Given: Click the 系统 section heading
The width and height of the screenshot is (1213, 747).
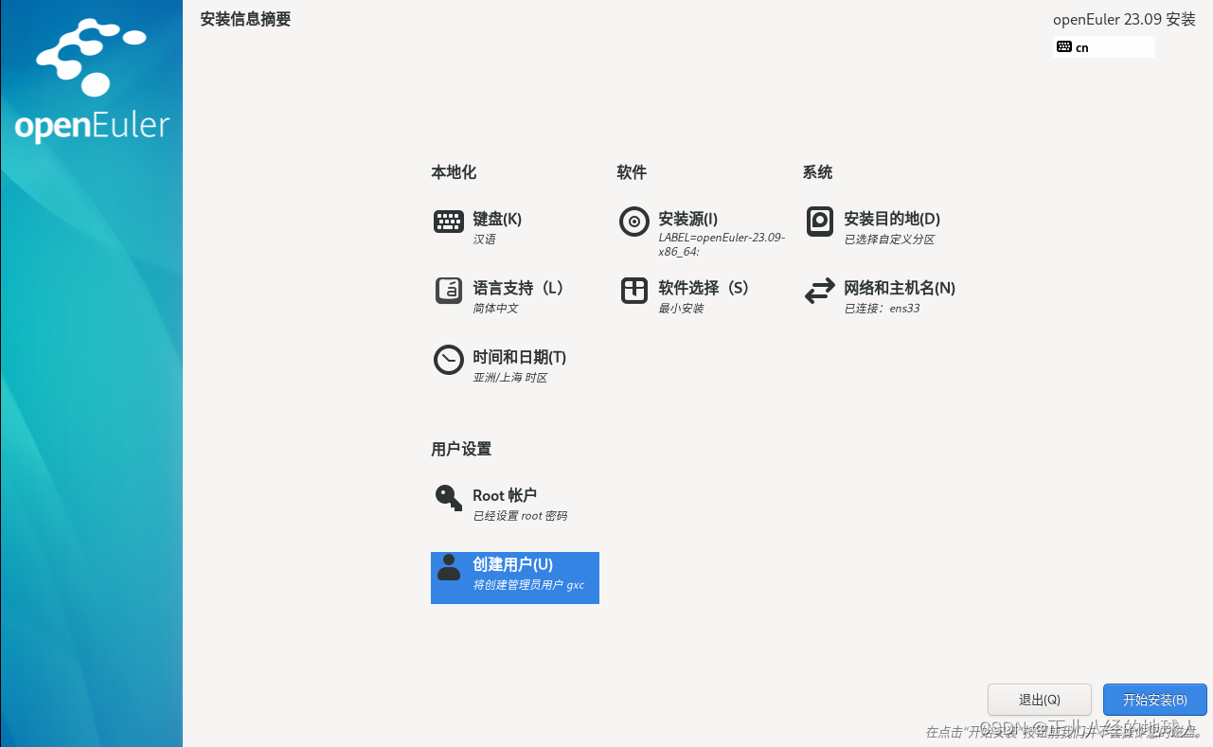Looking at the screenshot, I should click(817, 172).
